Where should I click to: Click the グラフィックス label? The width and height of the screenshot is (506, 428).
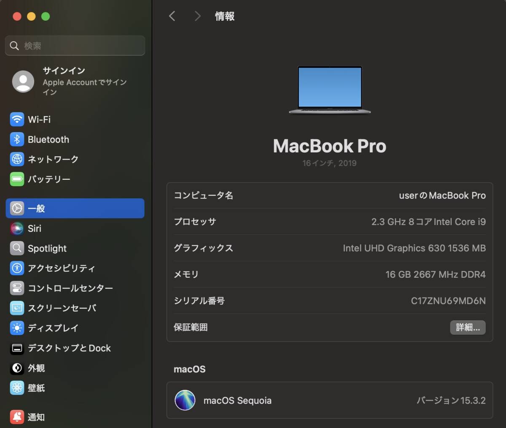point(203,248)
